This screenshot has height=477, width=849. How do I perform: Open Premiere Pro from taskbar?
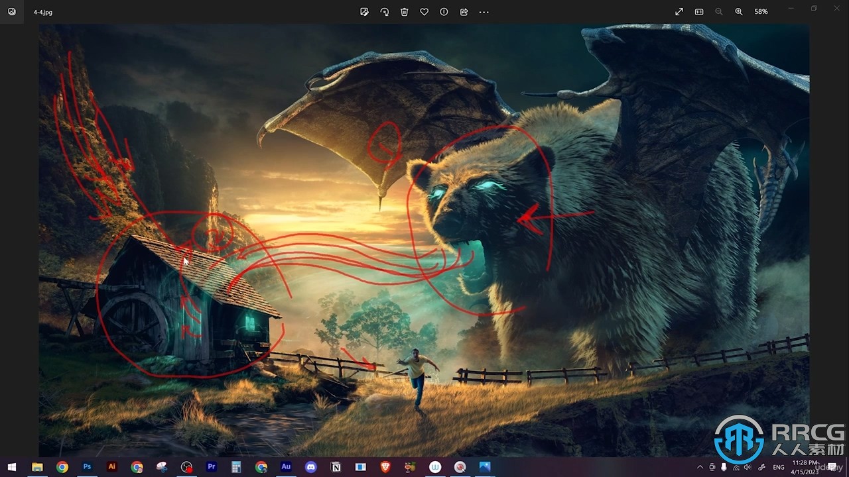pos(212,467)
